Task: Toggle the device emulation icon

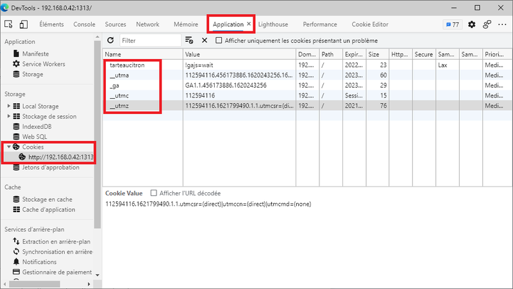Action: tap(24, 24)
